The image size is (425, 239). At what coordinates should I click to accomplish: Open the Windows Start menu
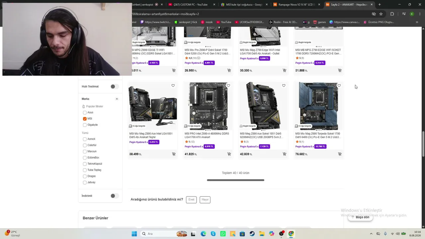point(134,234)
